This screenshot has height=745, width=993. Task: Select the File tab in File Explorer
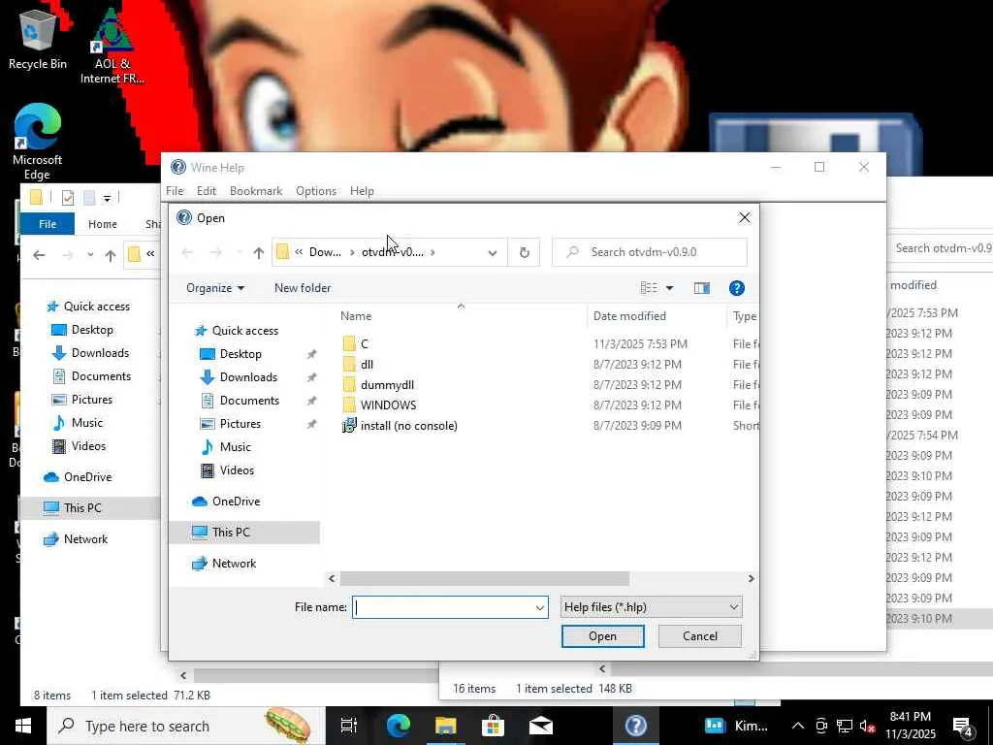coord(48,224)
